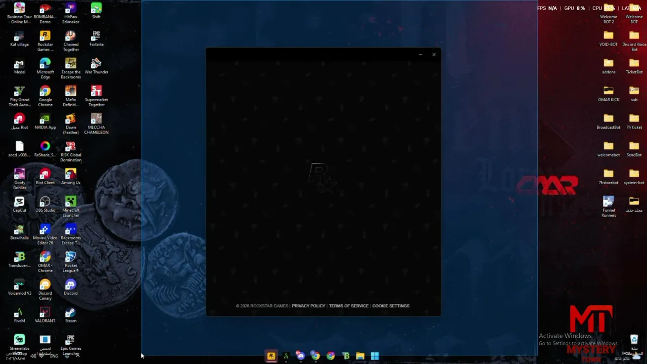Select the War Thunder desktop icon
The height and width of the screenshot is (364, 647).
pos(96,66)
